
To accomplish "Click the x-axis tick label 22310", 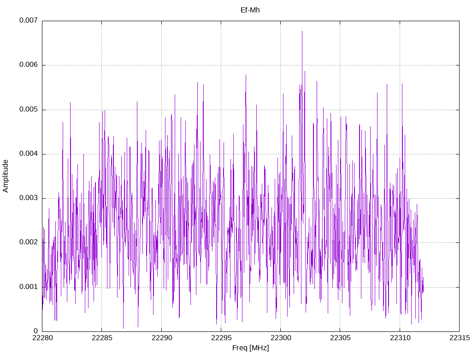I will [x=400, y=338].
